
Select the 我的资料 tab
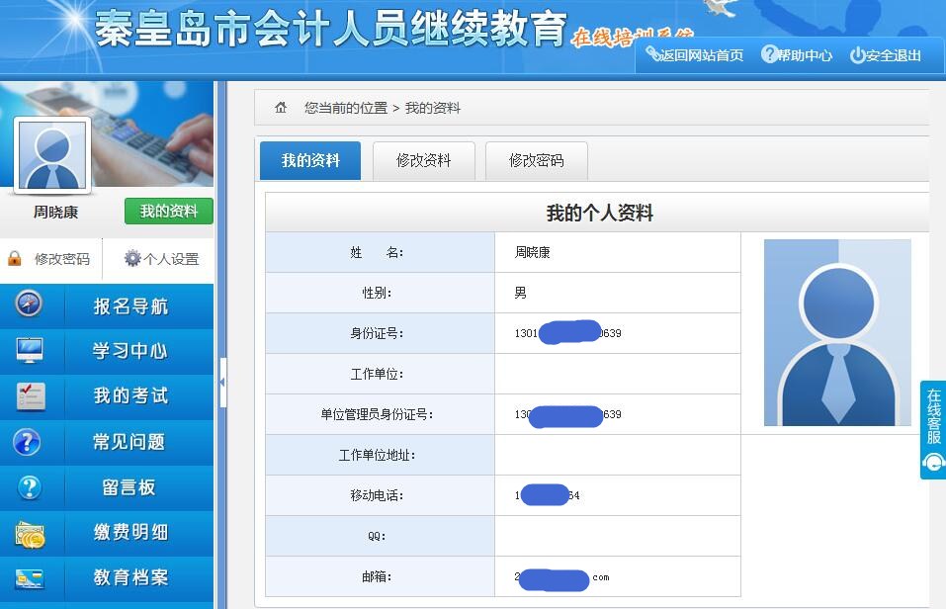310,160
